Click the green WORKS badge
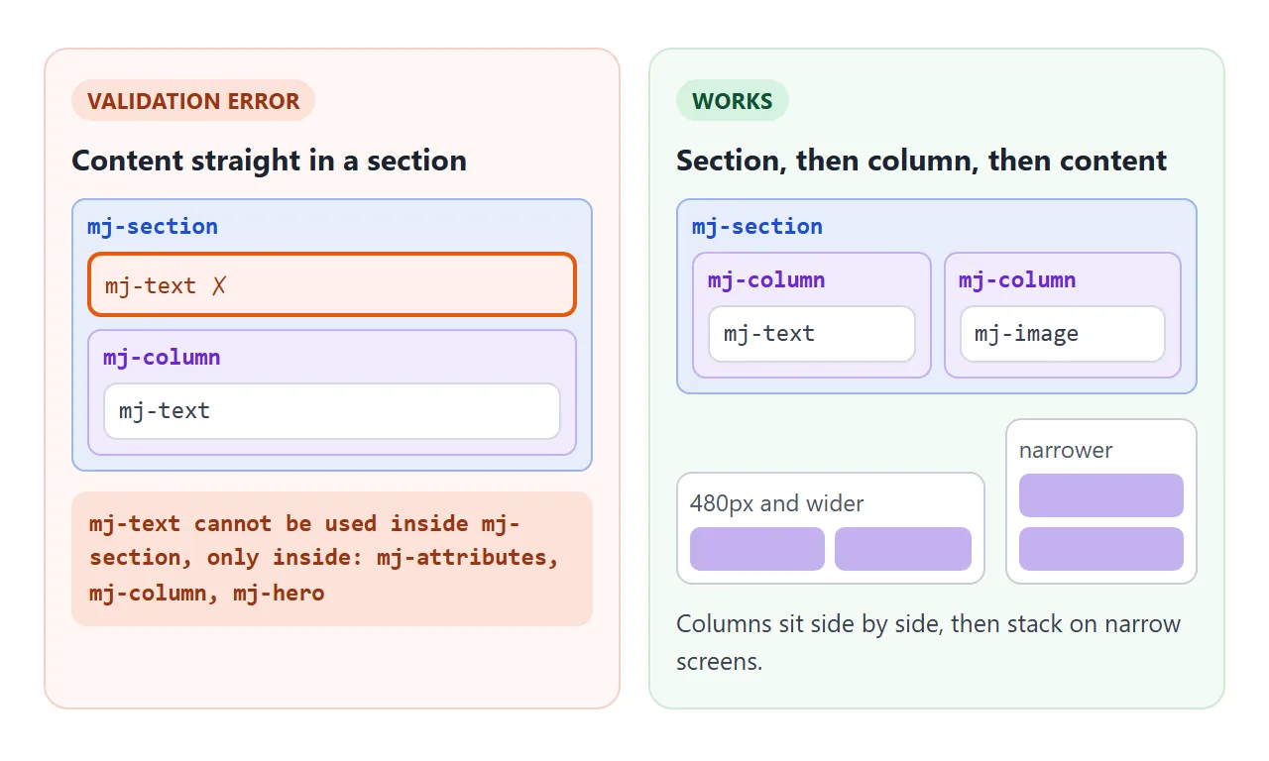 (733, 101)
